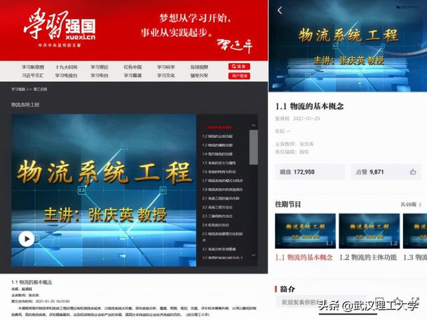The image size is (427, 320).
Task: Click the slogan 梦想从学习开始 in the banner
Action: pyautogui.click(x=194, y=18)
